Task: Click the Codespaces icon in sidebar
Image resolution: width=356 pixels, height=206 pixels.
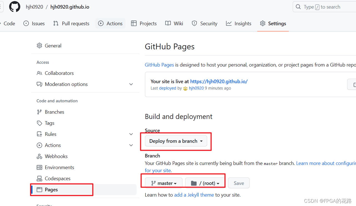Action: 39,179
